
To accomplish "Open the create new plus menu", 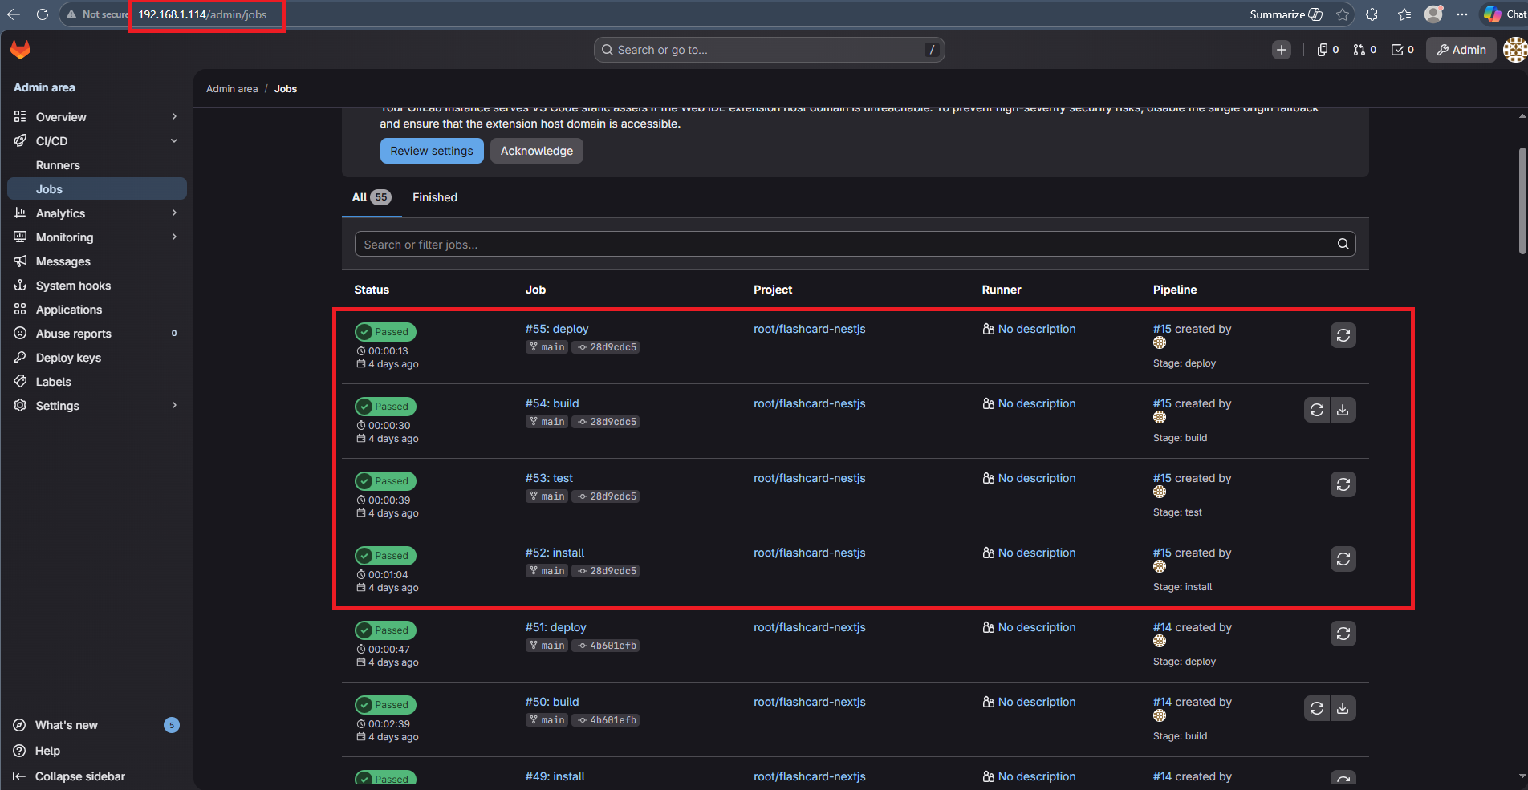I will click(x=1281, y=50).
